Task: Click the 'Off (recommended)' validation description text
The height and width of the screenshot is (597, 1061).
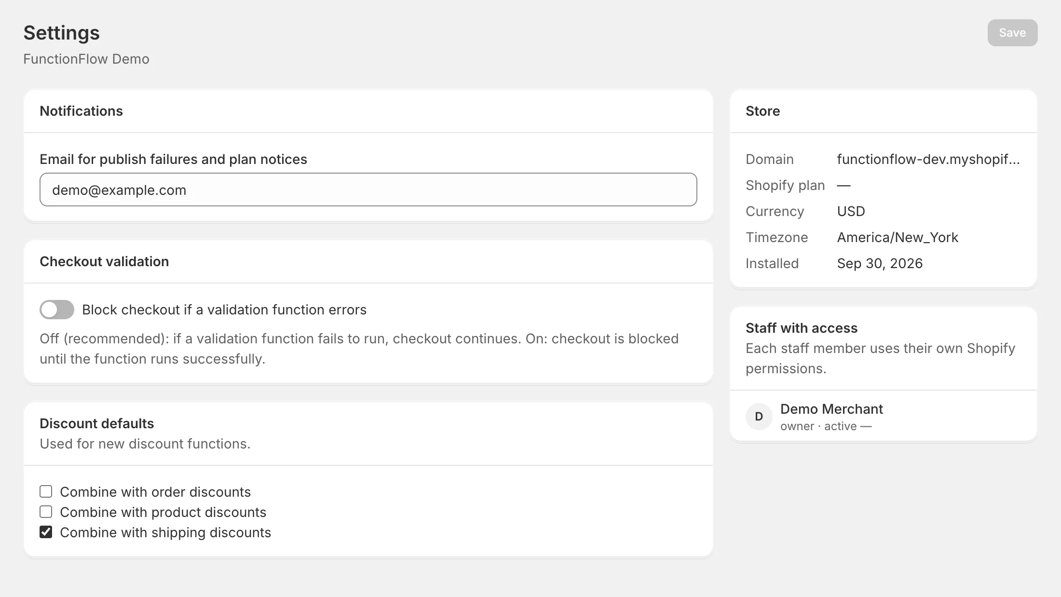Action: click(x=359, y=349)
